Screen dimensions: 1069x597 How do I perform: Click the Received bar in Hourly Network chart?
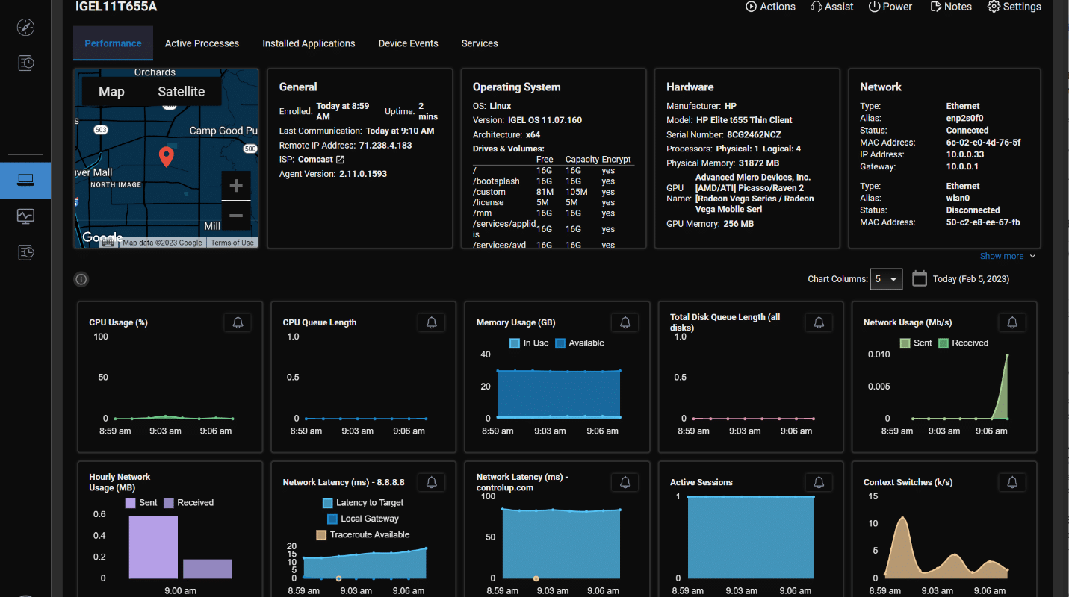click(x=208, y=569)
